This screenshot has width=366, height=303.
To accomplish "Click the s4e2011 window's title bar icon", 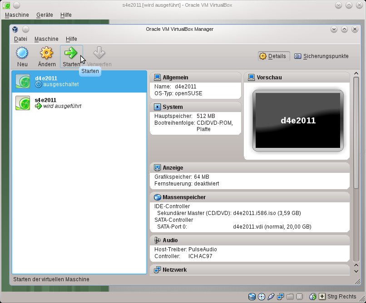I will coord(6,5).
